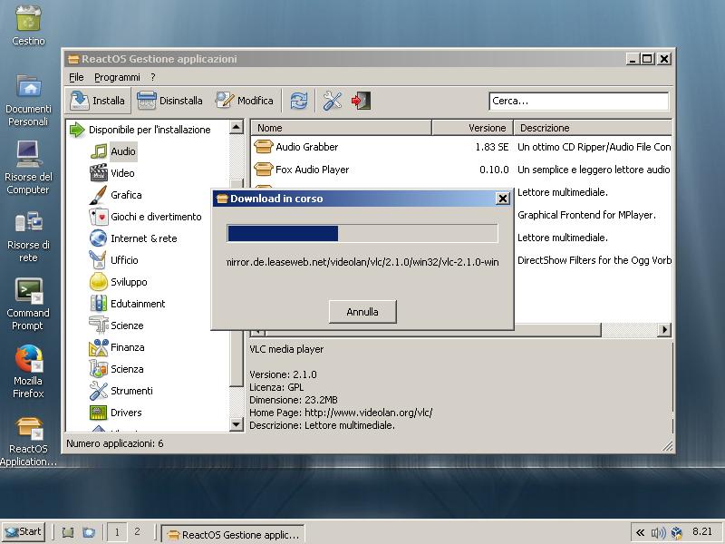Click the 'DirectShow Filters for the Ogg Vorb' description
This screenshot has width=725, height=544.
594,260
